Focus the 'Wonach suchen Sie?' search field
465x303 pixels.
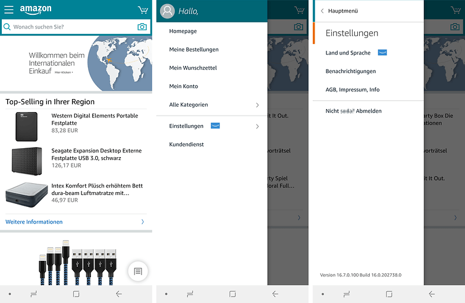pos(76,27)
